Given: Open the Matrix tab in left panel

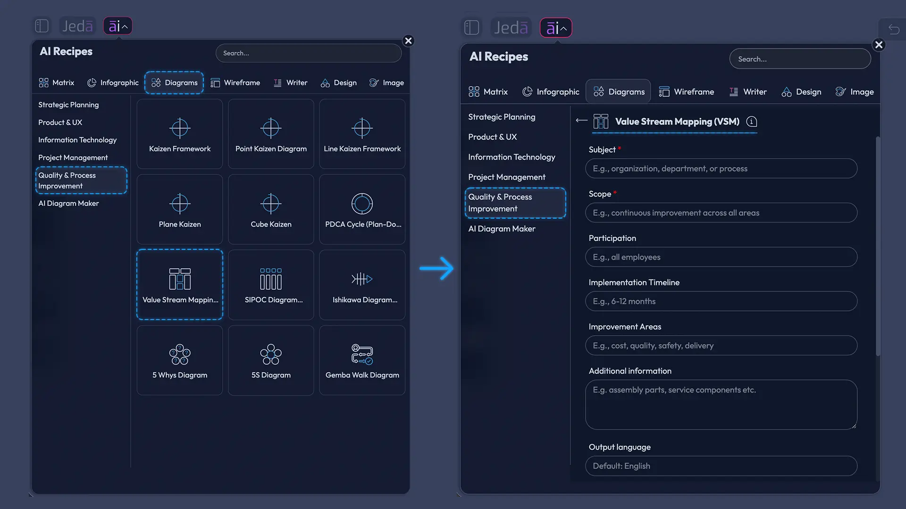Looking at the screenshot, I should click(57, 83).
